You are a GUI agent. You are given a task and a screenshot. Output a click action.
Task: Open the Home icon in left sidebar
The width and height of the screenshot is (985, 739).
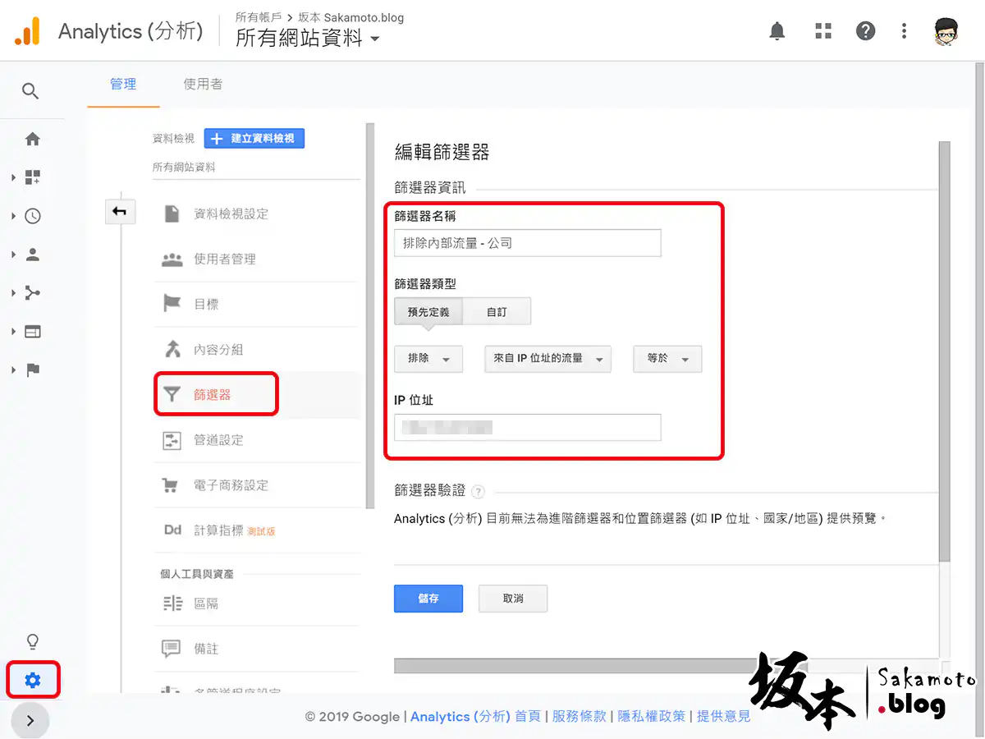pos(32,139)
